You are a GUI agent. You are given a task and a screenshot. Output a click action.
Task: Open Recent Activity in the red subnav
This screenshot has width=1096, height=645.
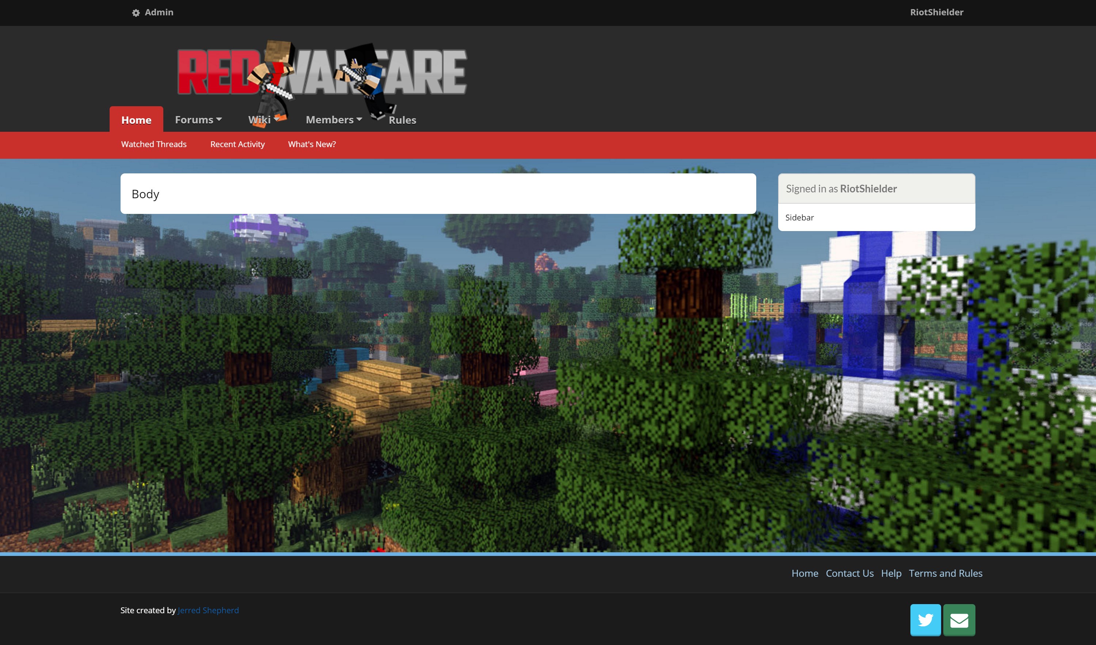[x=237, y=144]
